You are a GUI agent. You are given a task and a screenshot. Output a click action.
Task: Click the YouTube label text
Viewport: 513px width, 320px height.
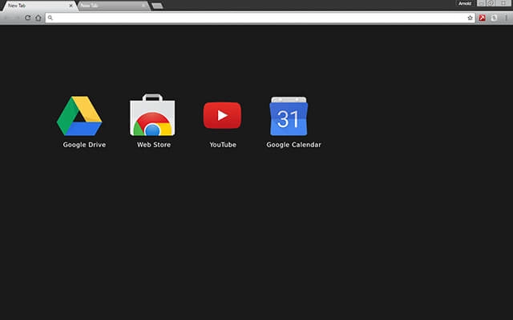[223, 145]
